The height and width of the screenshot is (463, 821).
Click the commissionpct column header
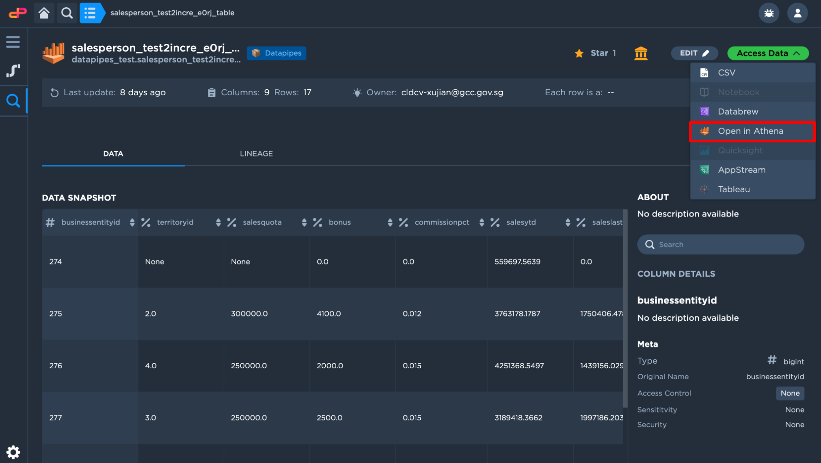[x=442, y=222]
